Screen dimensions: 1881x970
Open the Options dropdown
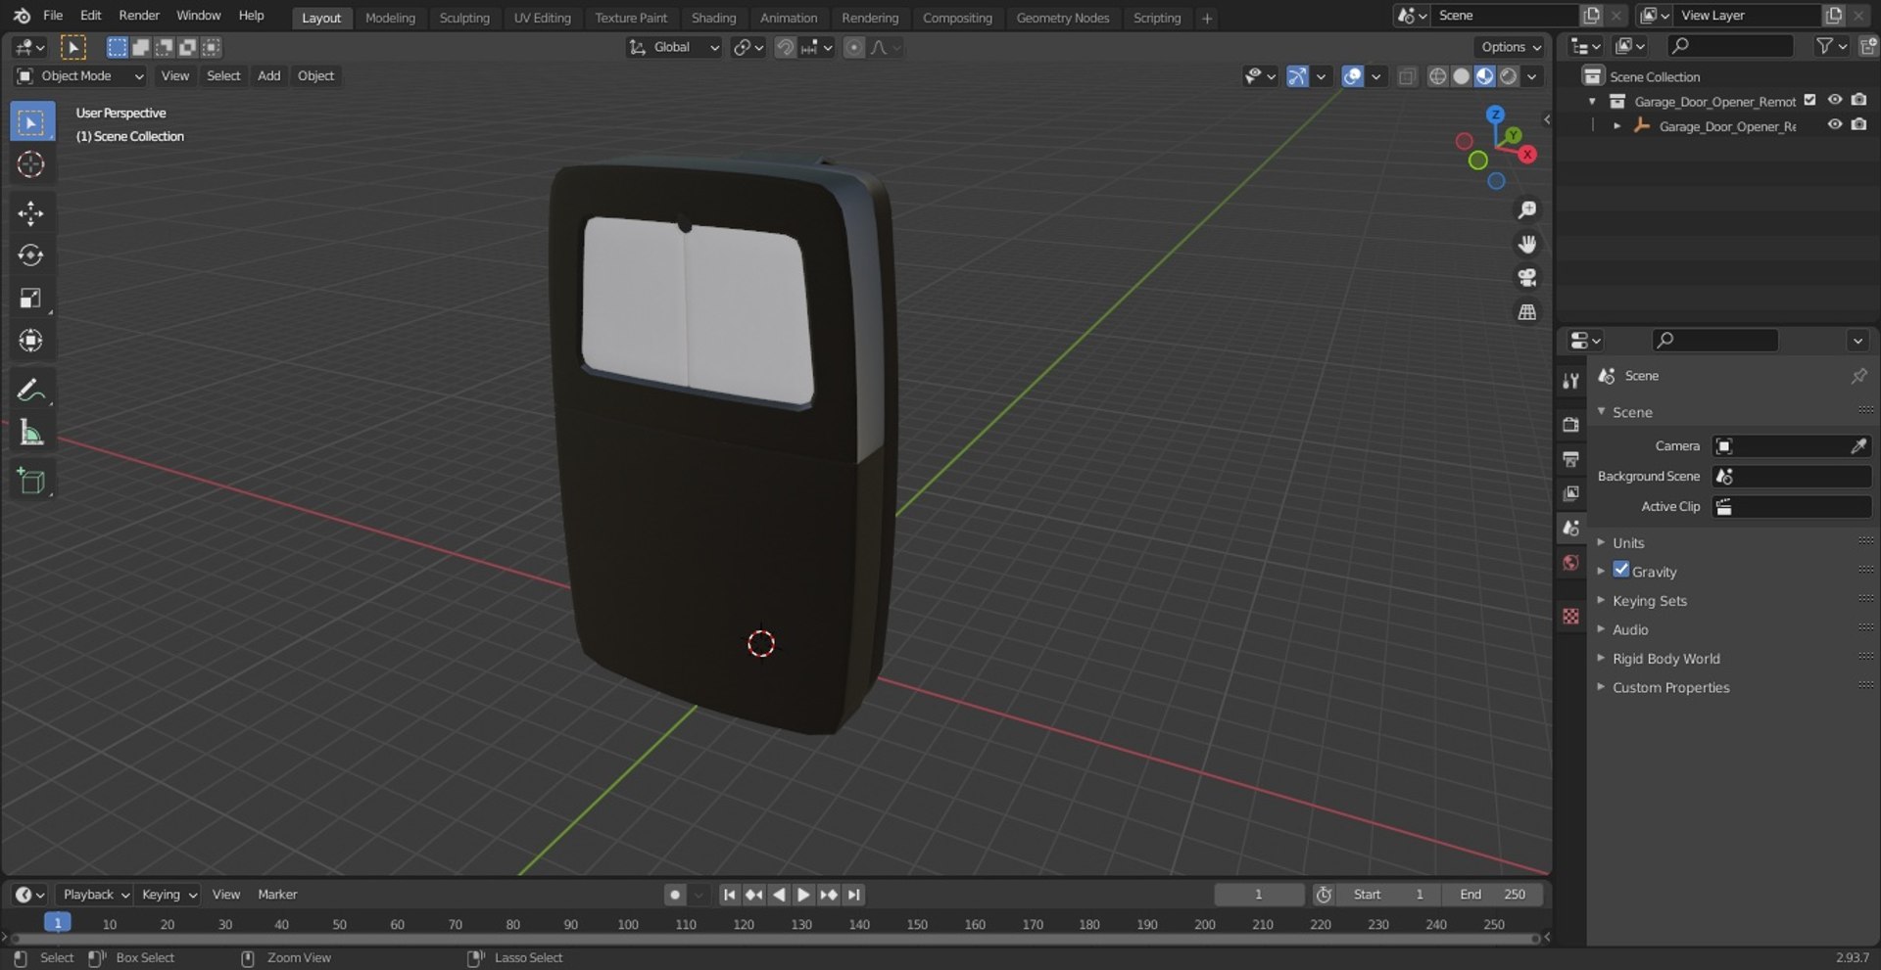click(x=1510, y=47)
